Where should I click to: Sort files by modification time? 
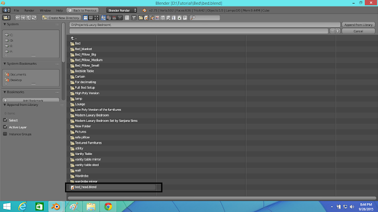click(114, 18)
